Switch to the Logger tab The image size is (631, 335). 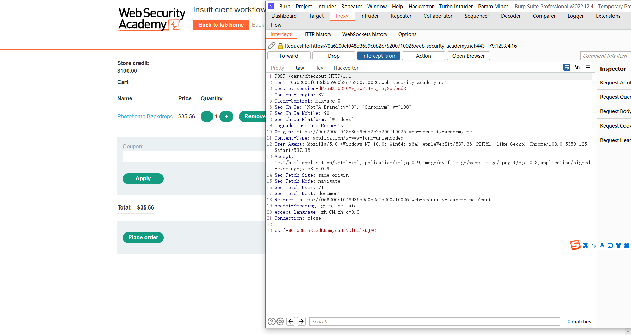[575, 16]
